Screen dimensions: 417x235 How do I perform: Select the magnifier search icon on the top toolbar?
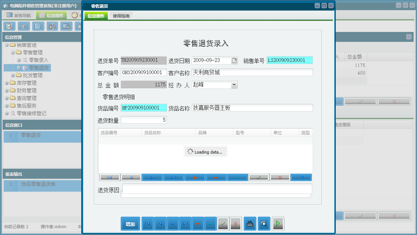coord(9,26)
